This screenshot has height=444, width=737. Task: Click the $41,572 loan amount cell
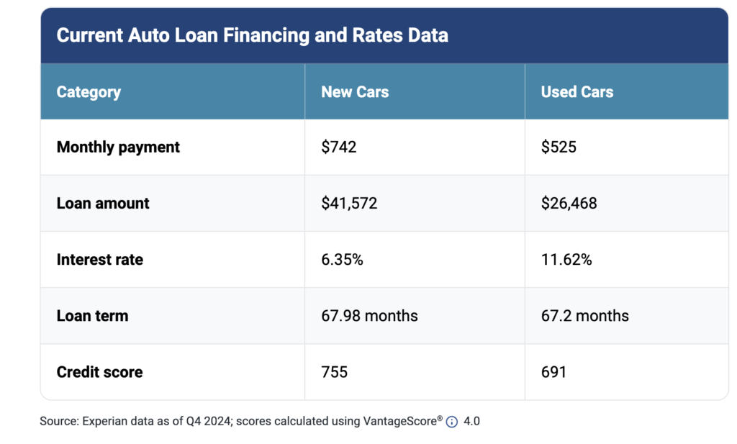pyautogui.click(x=349, y=203)
